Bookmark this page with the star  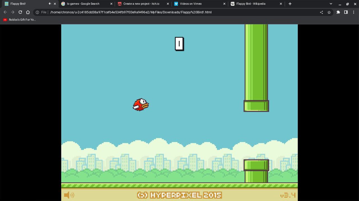click(329, 12)
